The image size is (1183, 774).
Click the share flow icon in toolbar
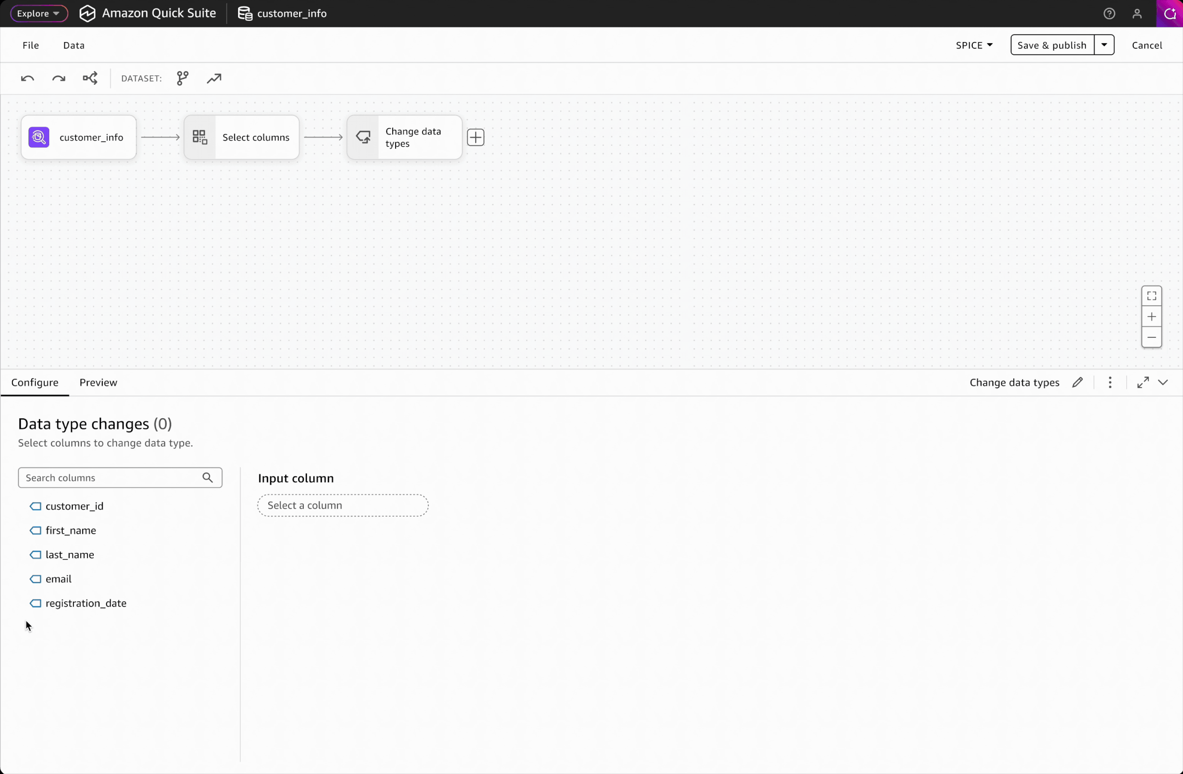click(90, 79)
